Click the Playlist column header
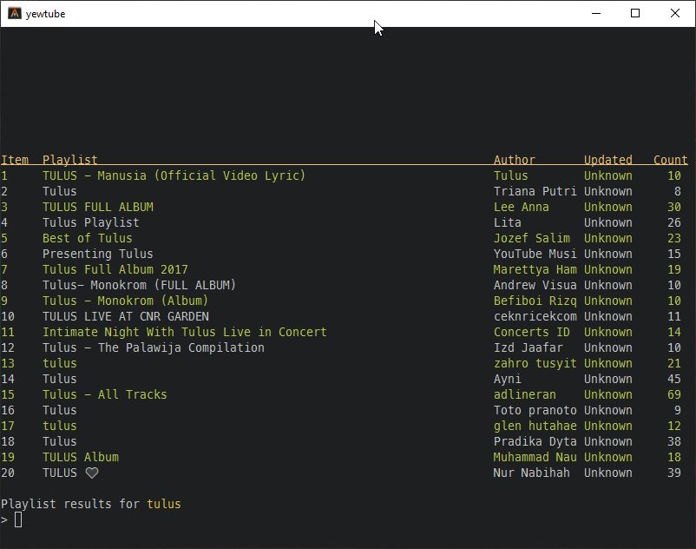696x549 pixels. click(69, 160)
